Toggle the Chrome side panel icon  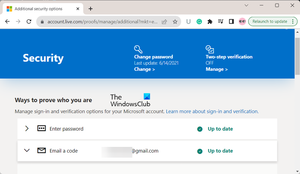(x=231, y=21)
